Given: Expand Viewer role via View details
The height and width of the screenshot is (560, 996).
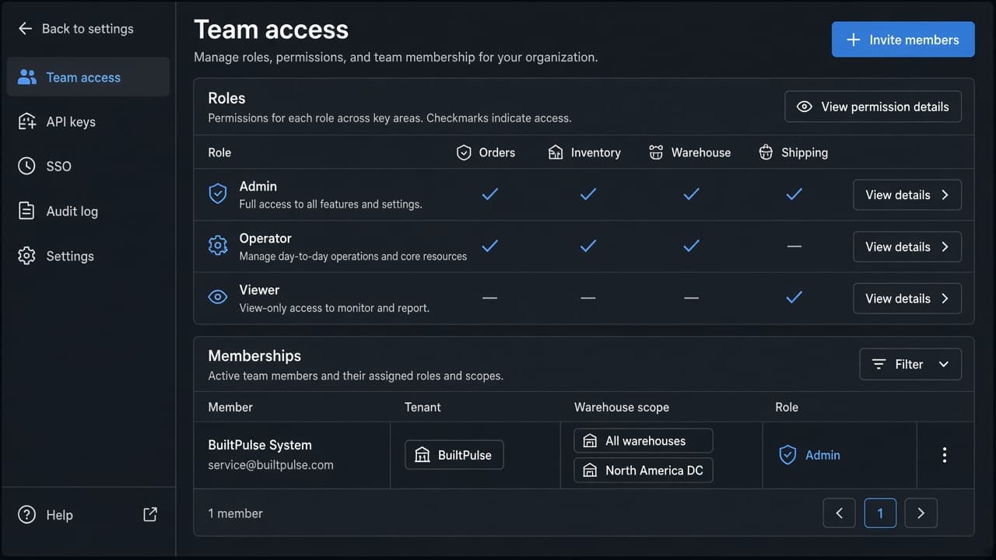Looking at the screenshot, I should 907,299.
